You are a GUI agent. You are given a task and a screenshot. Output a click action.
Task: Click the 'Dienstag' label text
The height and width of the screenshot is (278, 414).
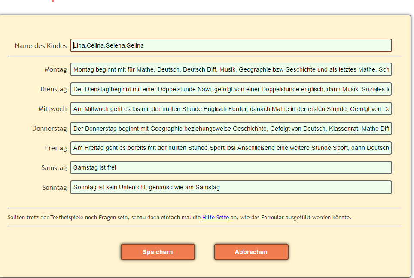coord(53,89)
